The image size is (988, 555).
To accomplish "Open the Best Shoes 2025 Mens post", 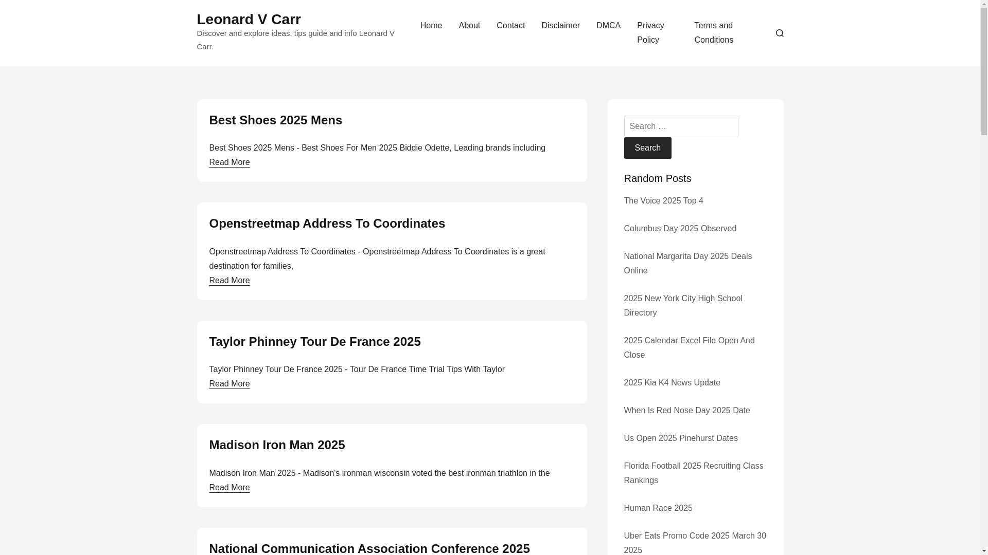I will click(x=275, y=120).
